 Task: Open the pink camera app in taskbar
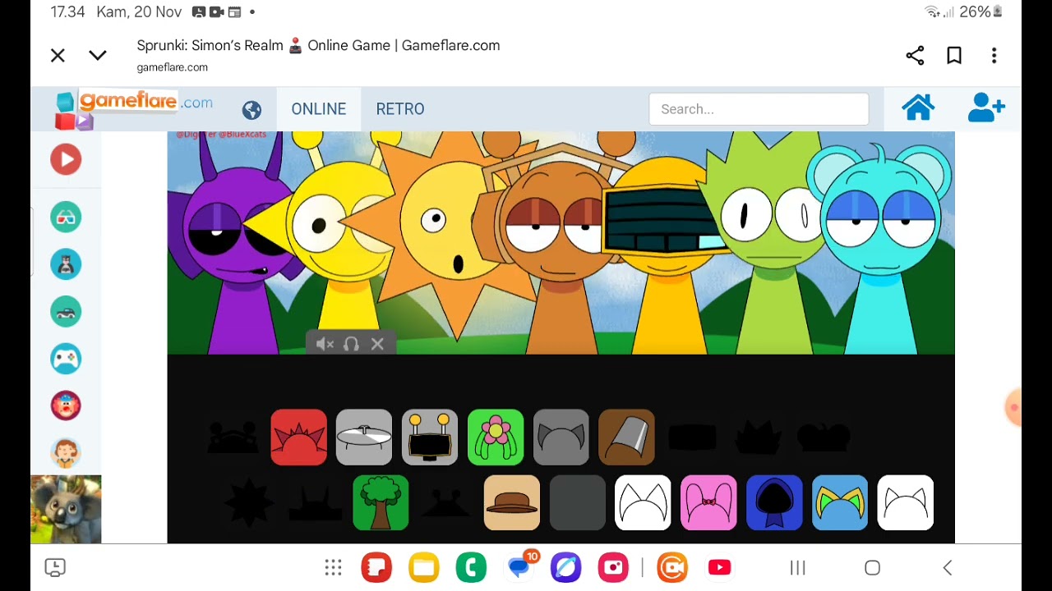click(613, 567)
